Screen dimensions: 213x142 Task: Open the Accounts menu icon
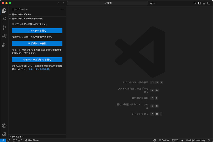click(4, 125)
